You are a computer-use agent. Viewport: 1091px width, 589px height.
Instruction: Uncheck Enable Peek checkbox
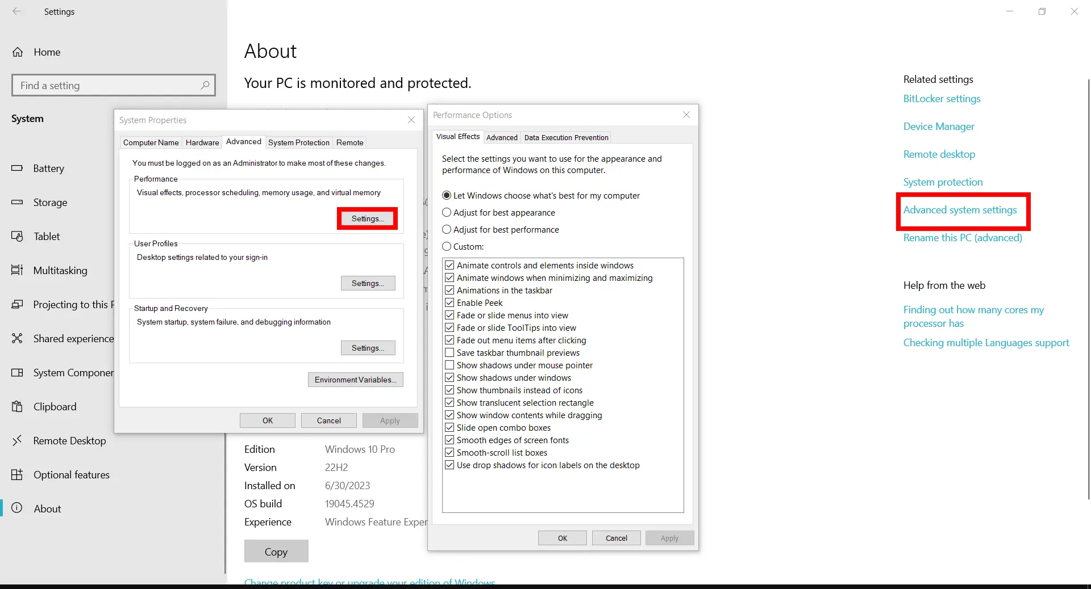(x=449, y=303)
